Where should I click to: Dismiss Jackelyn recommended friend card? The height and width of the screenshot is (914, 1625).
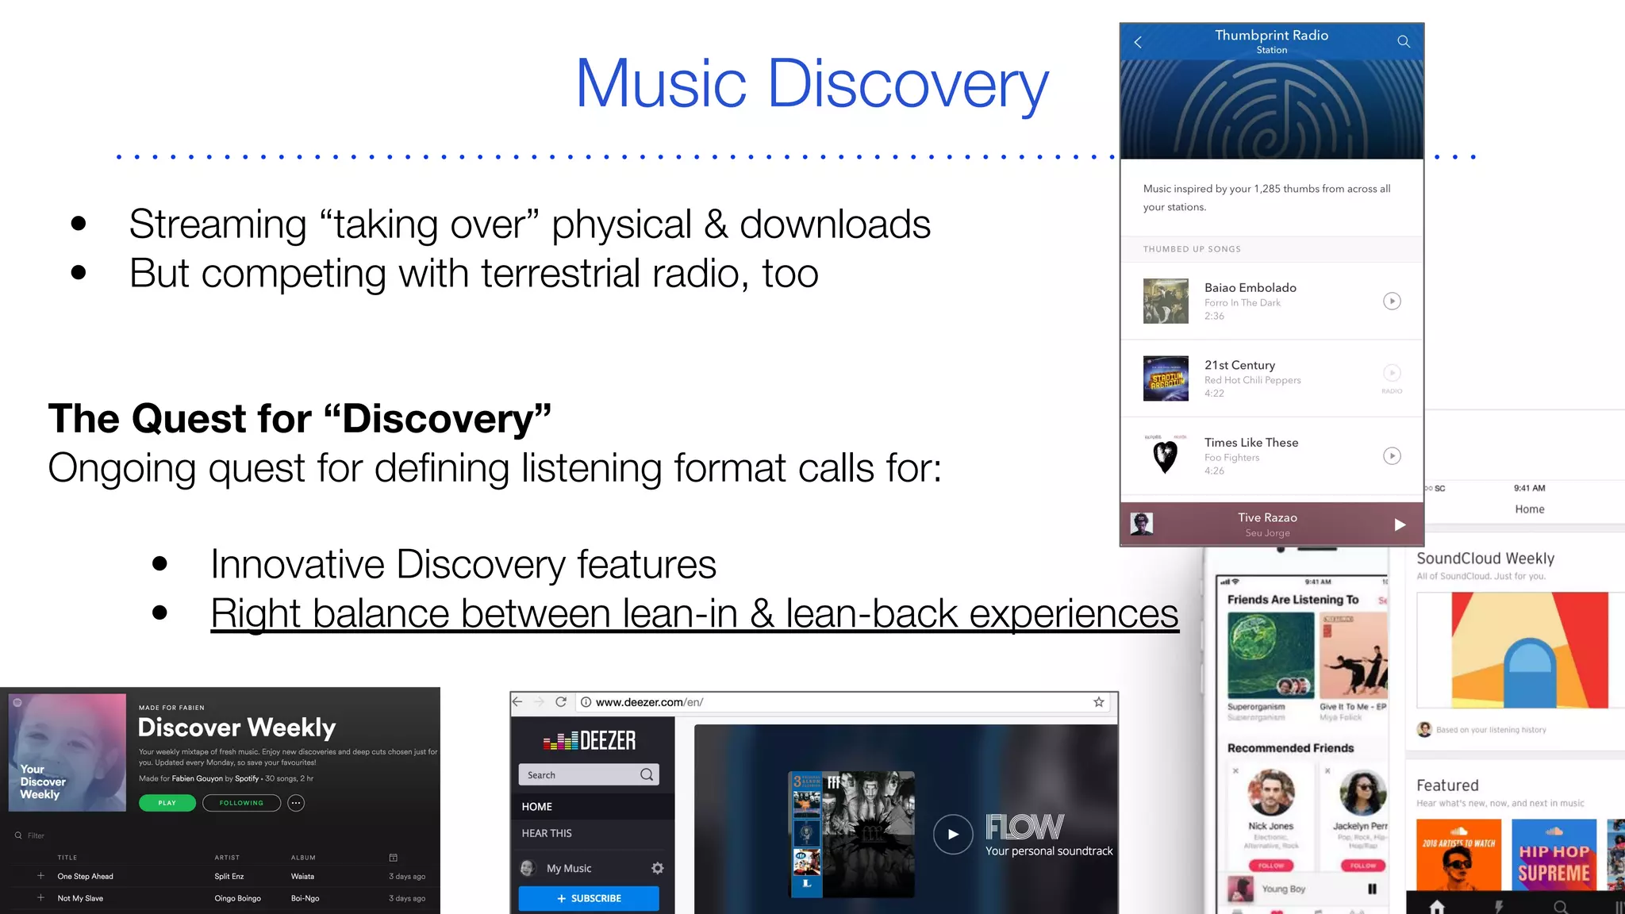(1327, 770)
